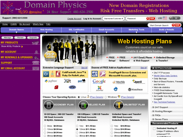Click the Google Webmaster Tools logo

[99, 81]
